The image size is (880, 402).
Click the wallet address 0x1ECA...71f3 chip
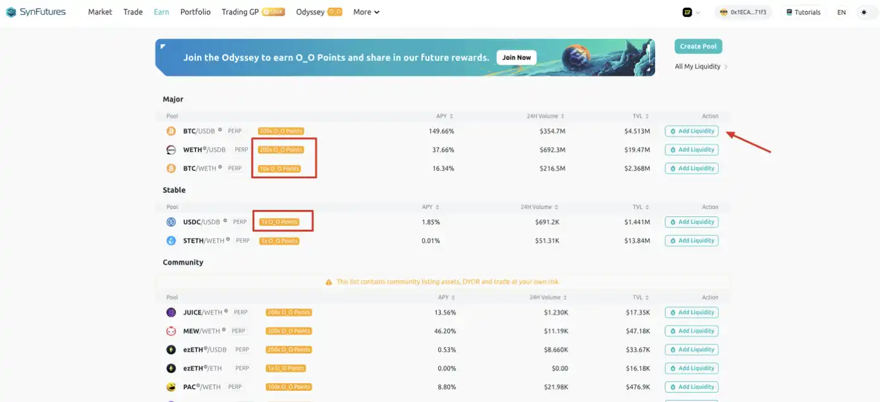coord(743,11)
